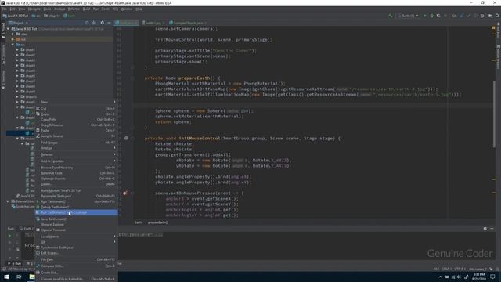Select Show in Explorer in context menu
Viewport: 501px width, 282px height.
[x=77, y=225]
